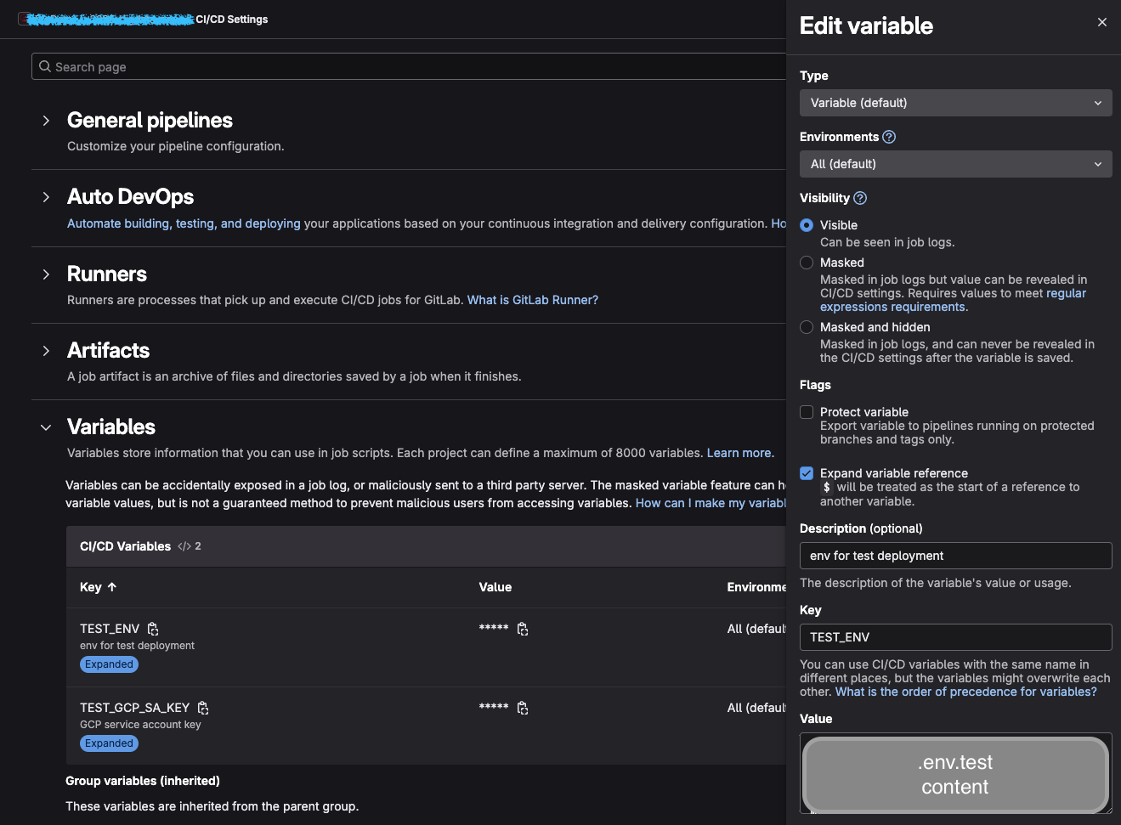The image size is (1121, 825).
Task: Open 'How can I make my variable' link
Action: pos(711,503)
